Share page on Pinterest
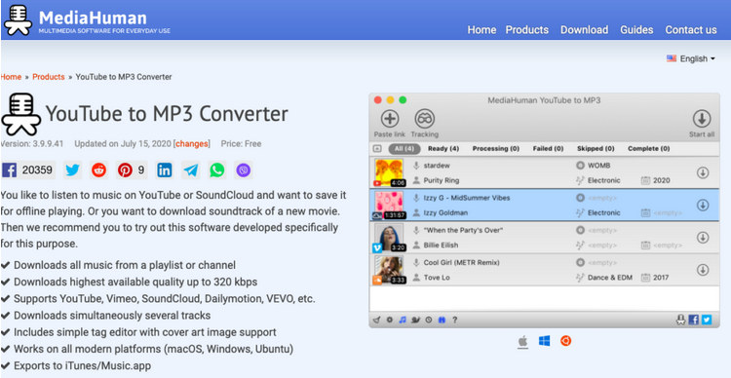This screenshot has width=731, height=378. pos(132,170)
